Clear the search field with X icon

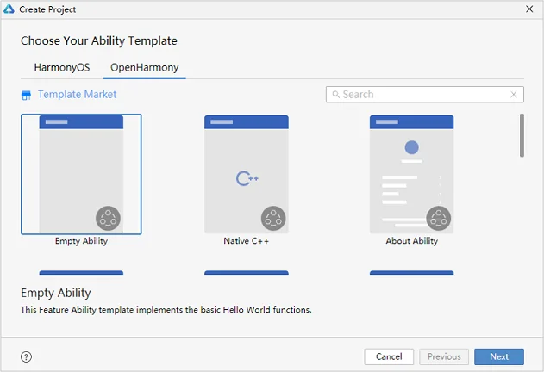point(514,95)
